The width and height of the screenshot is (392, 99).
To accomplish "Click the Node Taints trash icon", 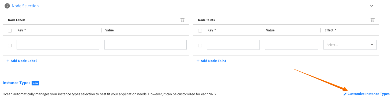I will (372, 20).
